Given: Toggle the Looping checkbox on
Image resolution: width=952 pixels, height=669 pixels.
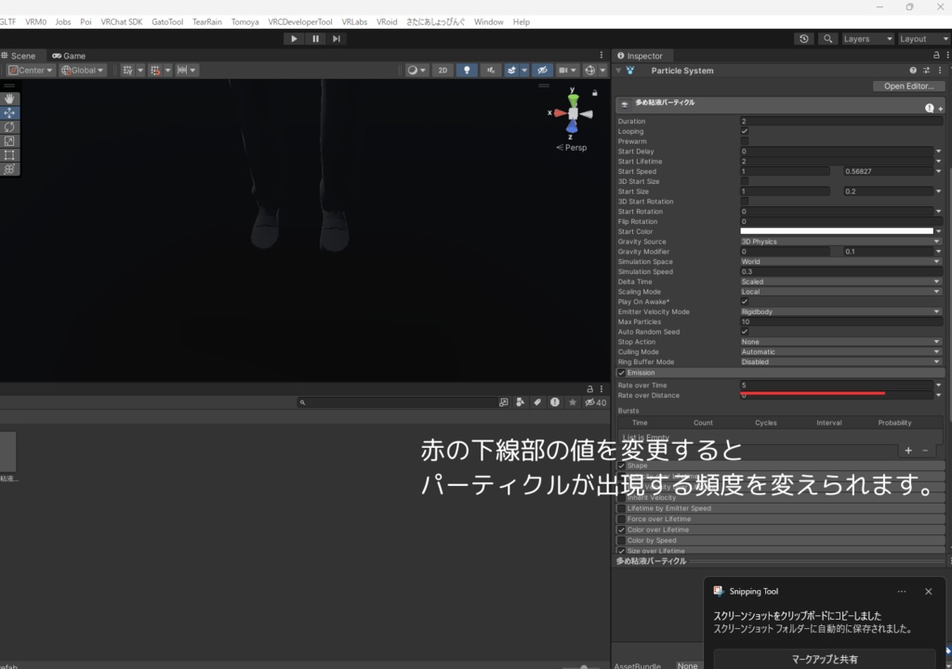Looking at the screenshot, I should point(743,131).
